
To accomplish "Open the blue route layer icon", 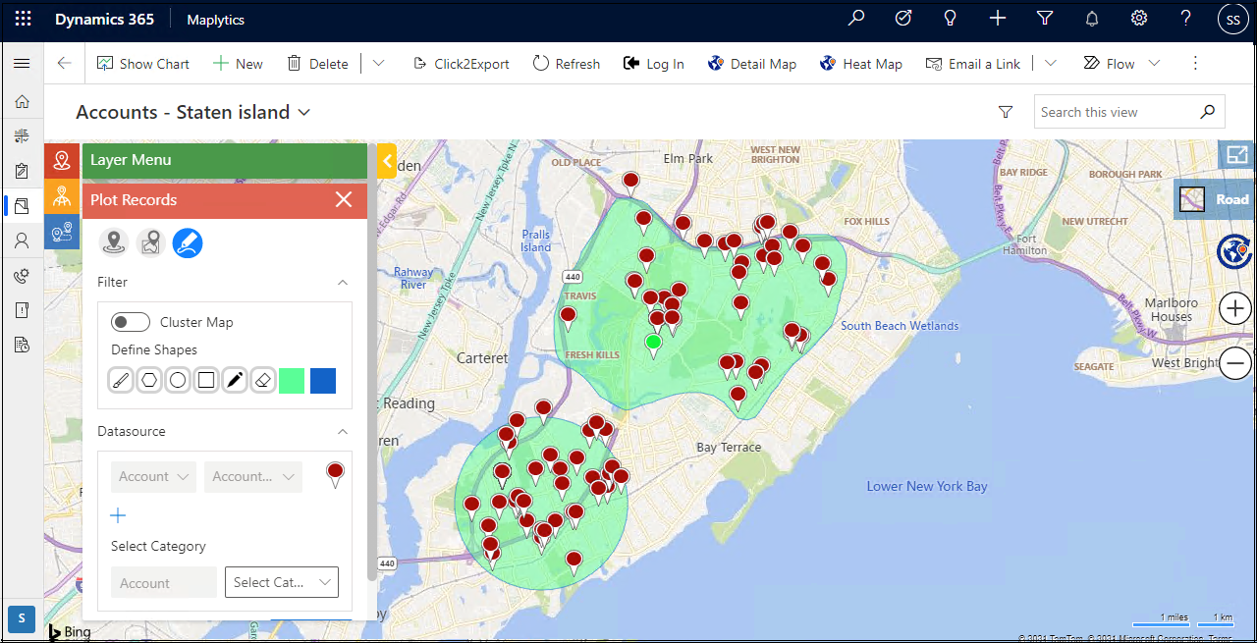I will tap(62, 231).
